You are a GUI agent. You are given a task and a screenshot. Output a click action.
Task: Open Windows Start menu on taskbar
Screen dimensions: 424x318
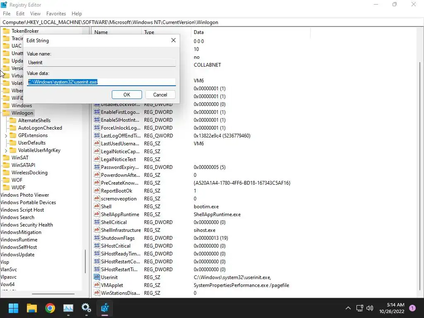tap(13, 308)
